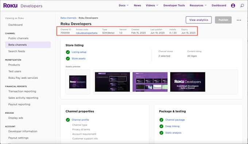Click the SDK(Beta) type value
Screen dimensions: 248x144
[108, 33]
